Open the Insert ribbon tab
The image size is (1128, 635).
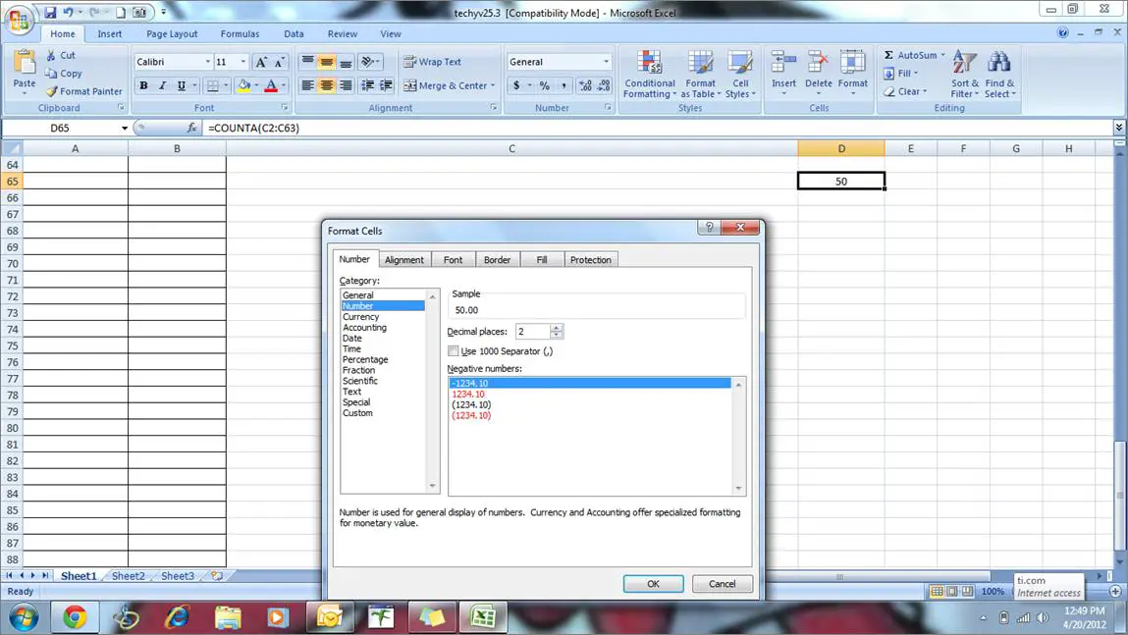click(109, 33)
